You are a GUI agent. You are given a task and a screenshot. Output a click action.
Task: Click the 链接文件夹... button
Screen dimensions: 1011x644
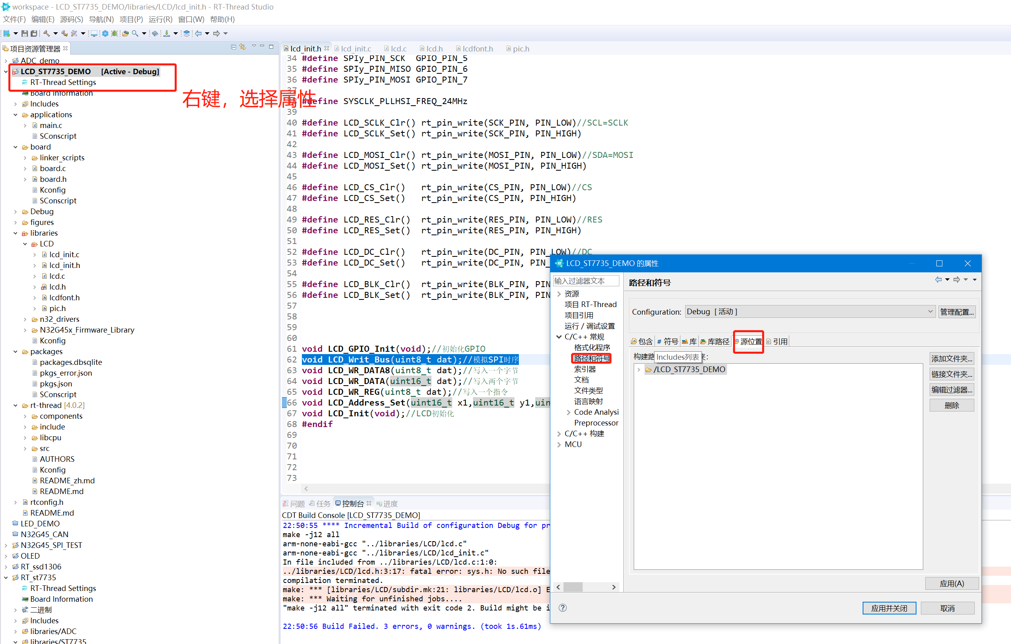click(x=952, y=374)
